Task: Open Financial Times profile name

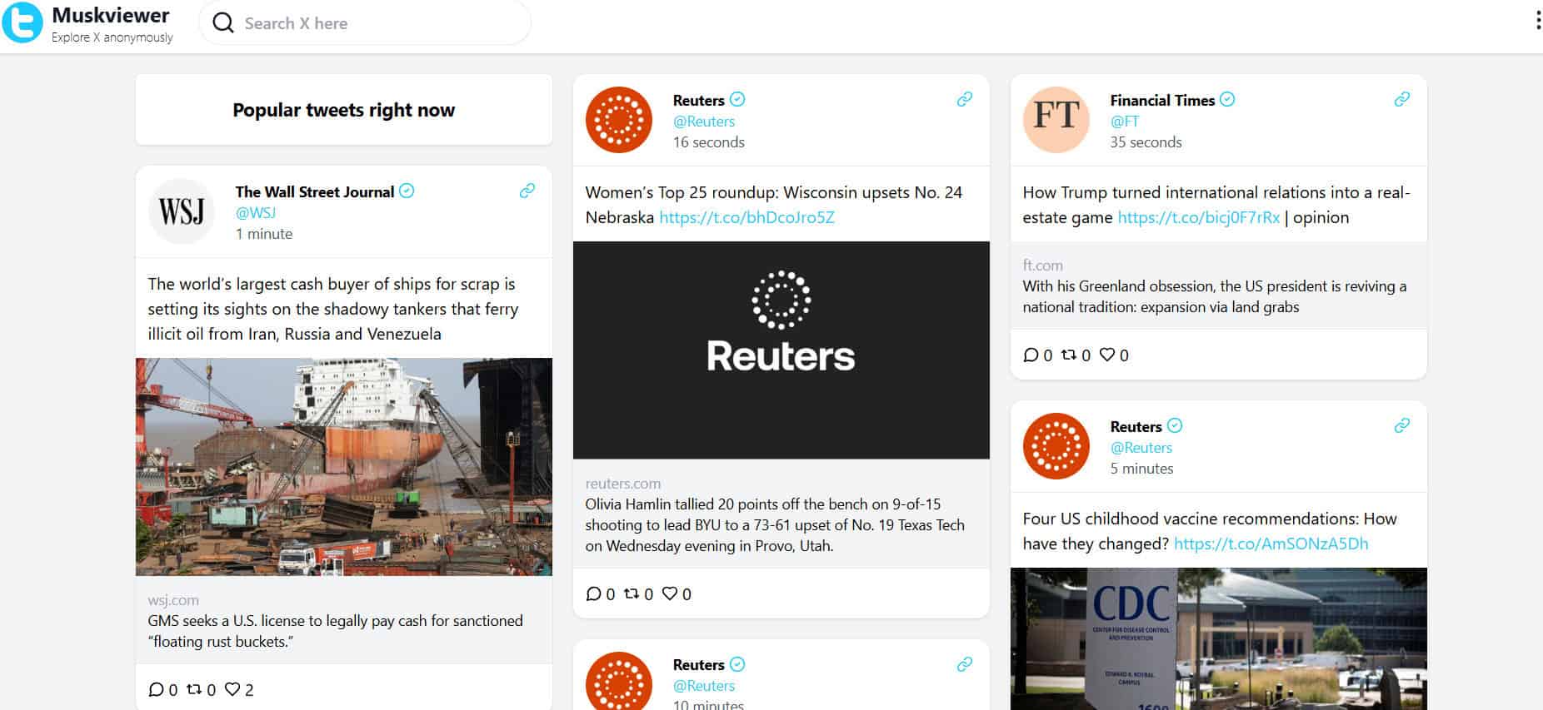Action: (x=1162, y=100)
